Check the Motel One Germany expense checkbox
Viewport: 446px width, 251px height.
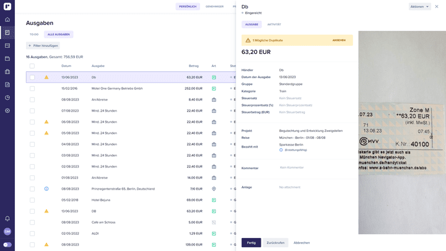(x=32, y=89)
